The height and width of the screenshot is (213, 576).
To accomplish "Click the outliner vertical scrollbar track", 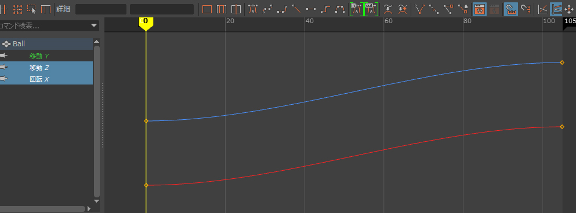I will point(97,121).
